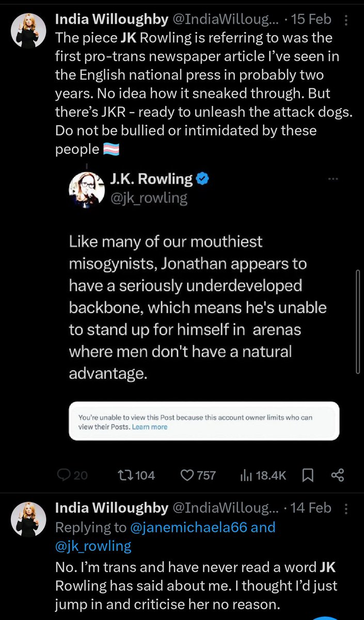Share the 15 Feb tweet

(337, 475)
